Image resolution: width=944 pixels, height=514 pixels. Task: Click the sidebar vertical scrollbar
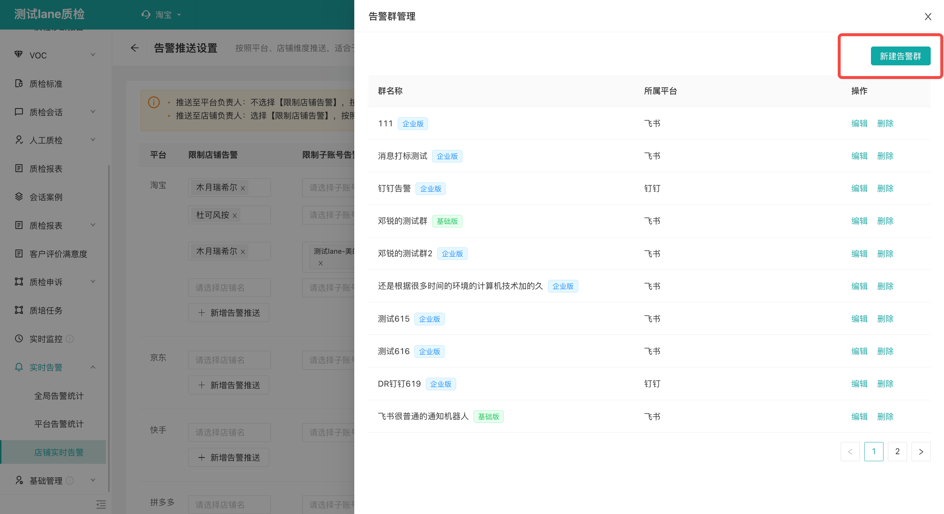click(x=108, y=329)
